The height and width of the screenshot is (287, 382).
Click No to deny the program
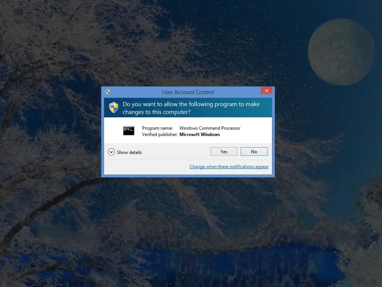point(254,152)
